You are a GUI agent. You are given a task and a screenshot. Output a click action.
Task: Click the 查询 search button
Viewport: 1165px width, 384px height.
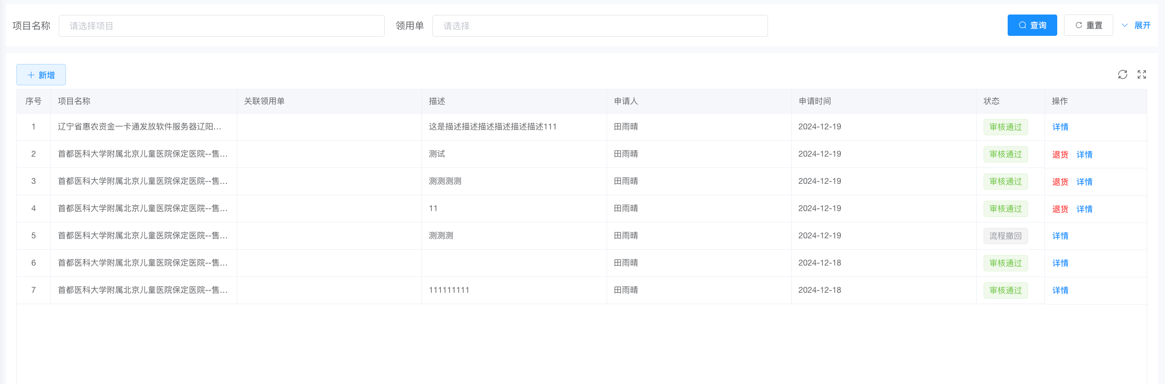coord(1032,25)
